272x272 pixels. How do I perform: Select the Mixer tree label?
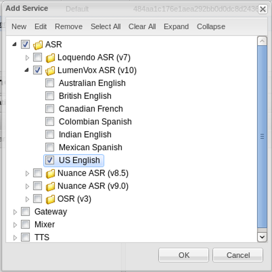45,225
